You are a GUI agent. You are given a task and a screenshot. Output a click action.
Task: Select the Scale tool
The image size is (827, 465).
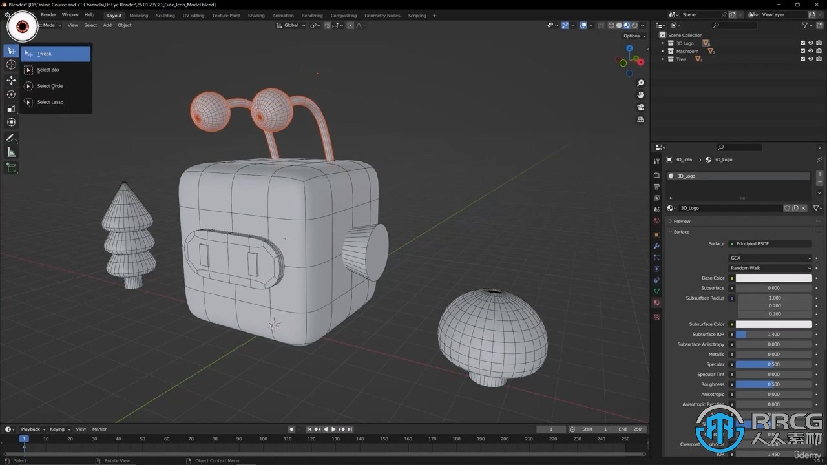click(x=11, y=108)
